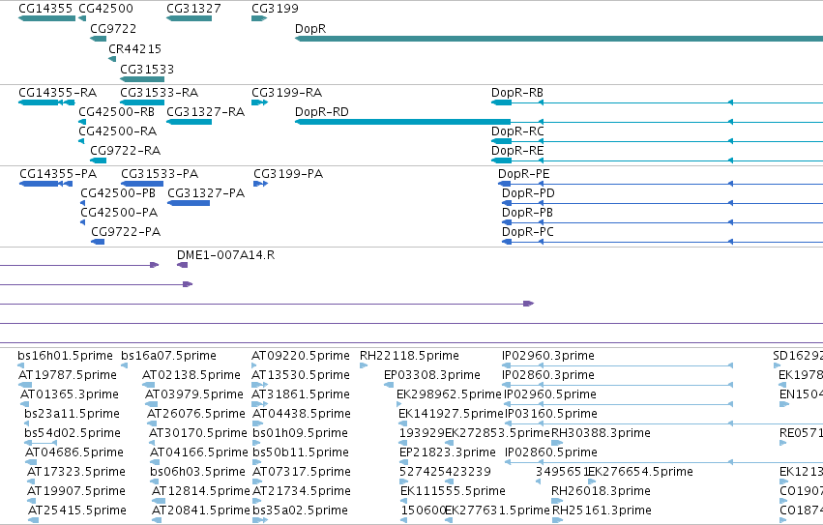Select the CG14355-RA transcript label
This screenshot has width=823, height=525.
pos(58,93)
